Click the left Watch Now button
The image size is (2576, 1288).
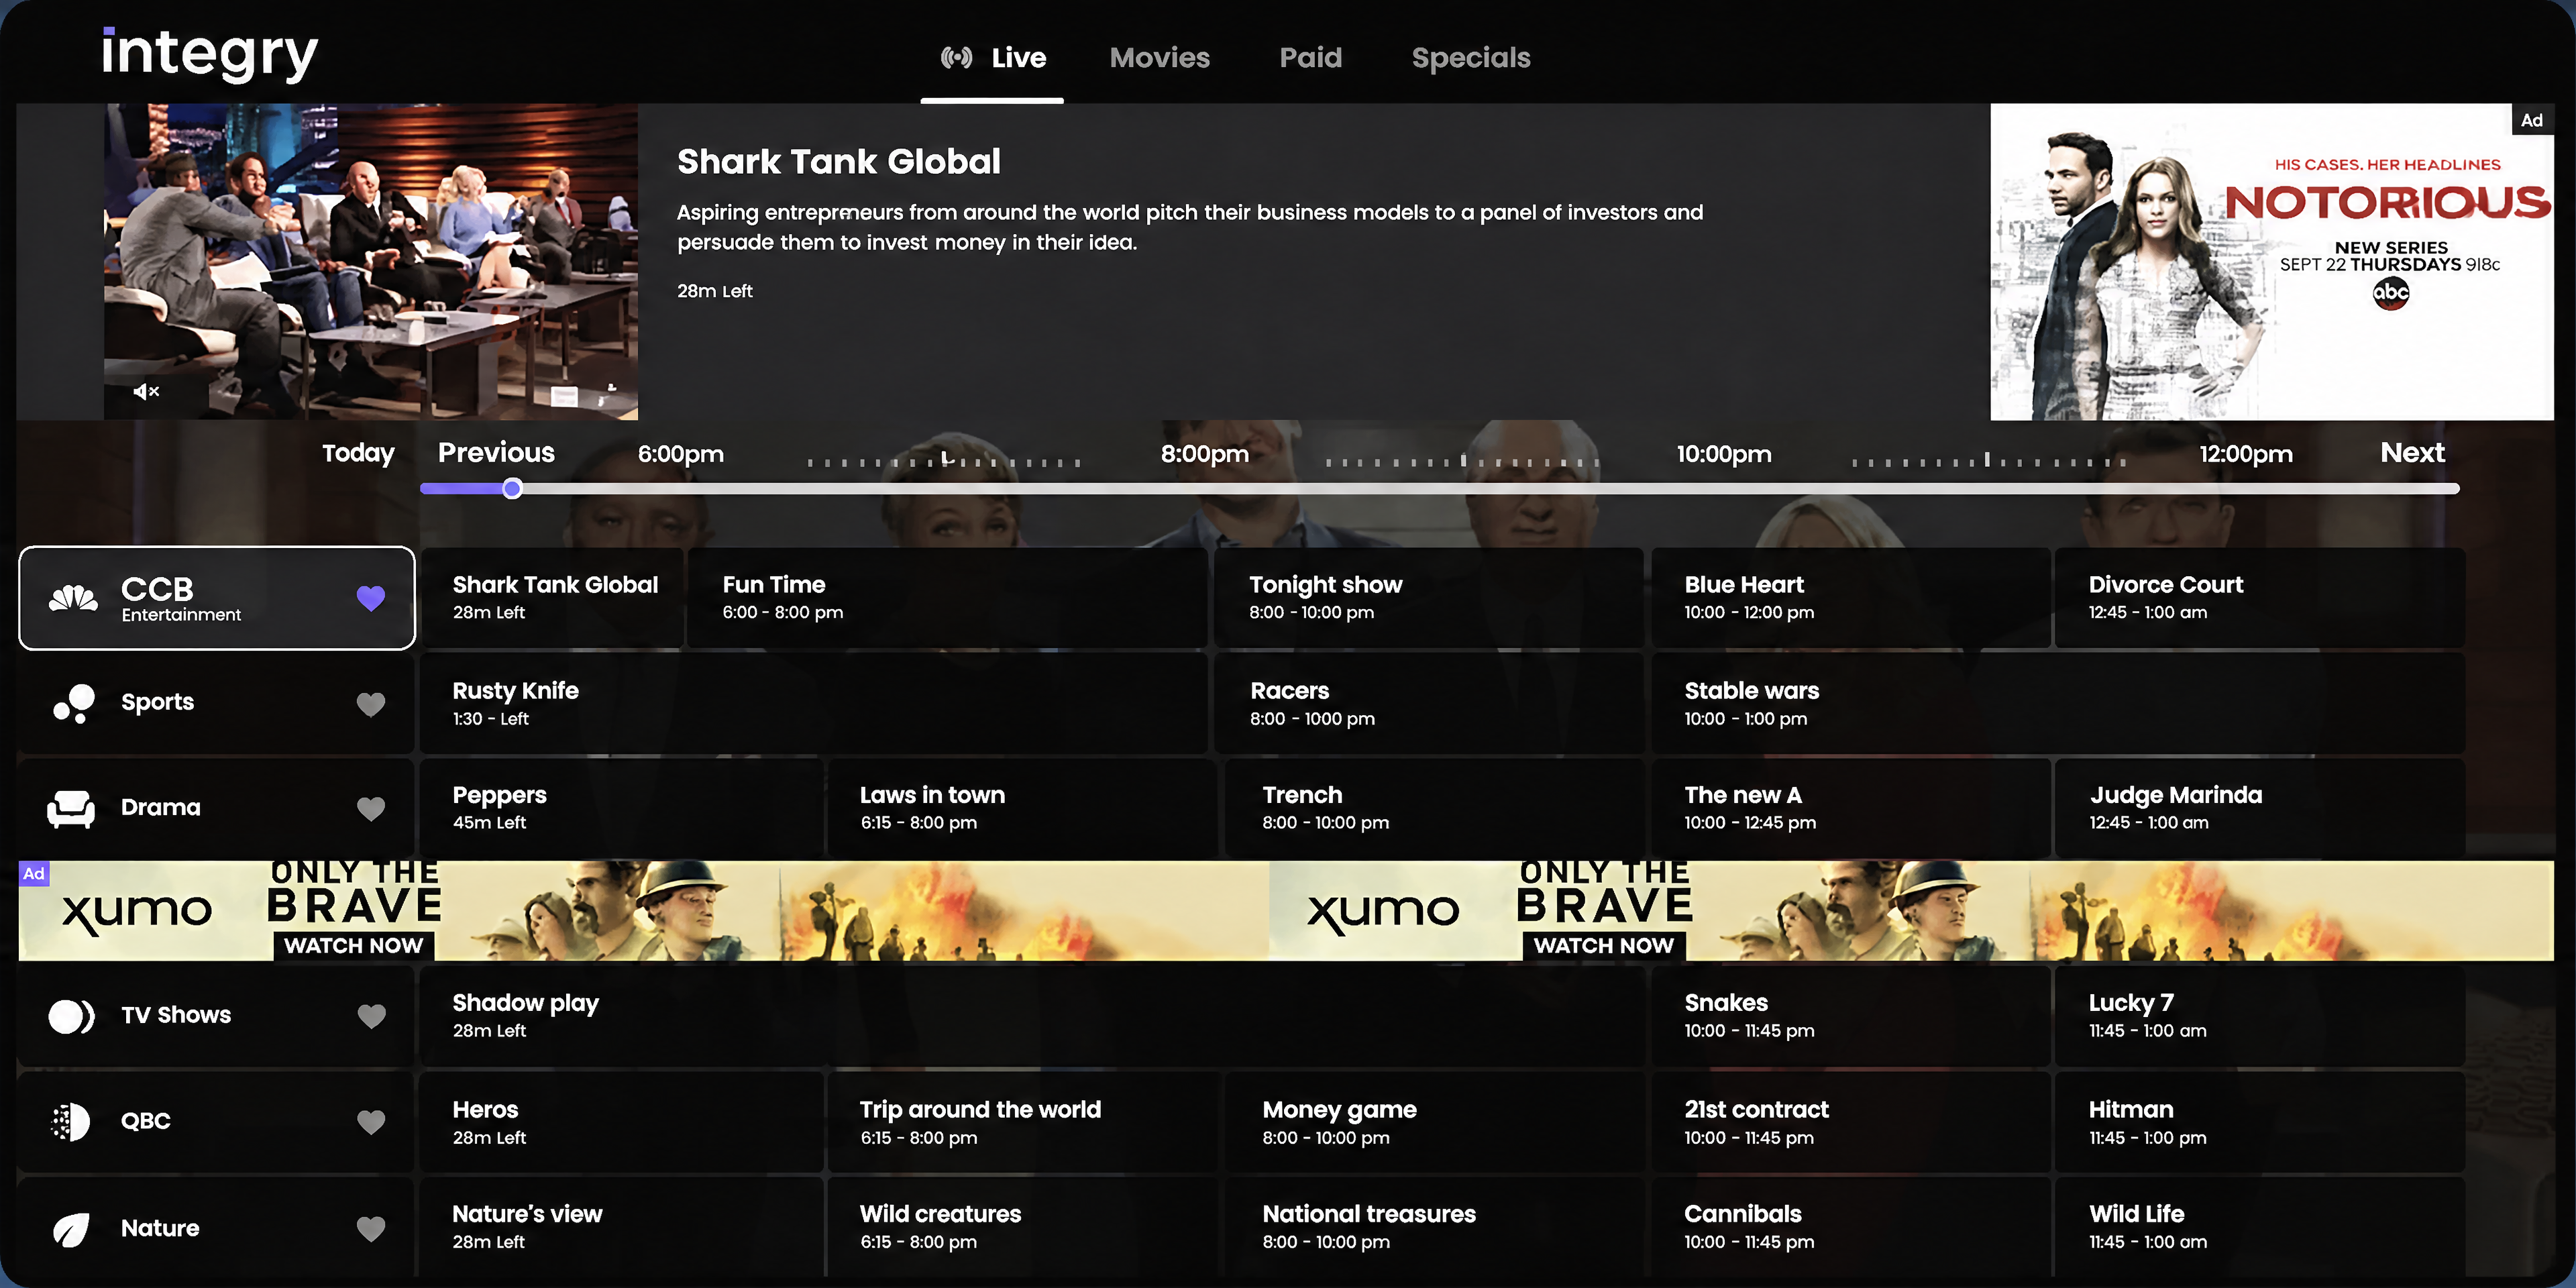click(353, 945)
